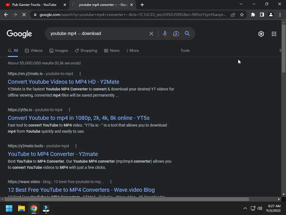Expand the More search filters

point(132,50)
